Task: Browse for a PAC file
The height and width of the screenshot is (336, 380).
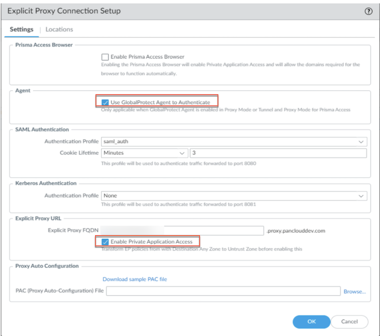Action: point(355,291)
